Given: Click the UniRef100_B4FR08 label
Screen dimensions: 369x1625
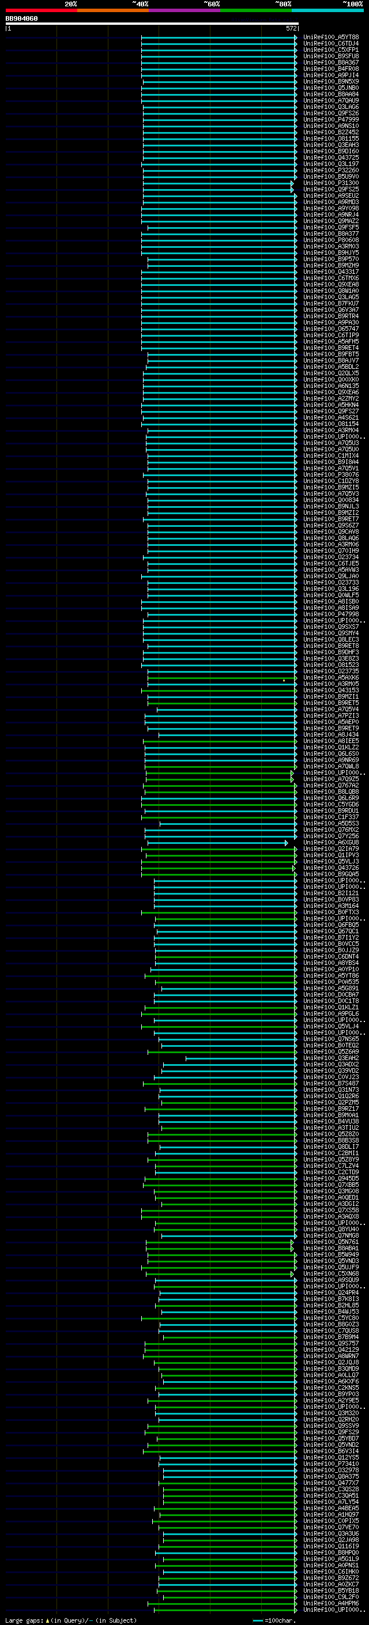Looking at the screenshot, I should tap(331, 69).
